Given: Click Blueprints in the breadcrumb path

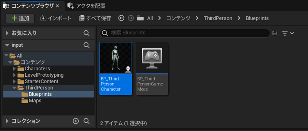Looking at the screenshot, I should tap(257, 18).
